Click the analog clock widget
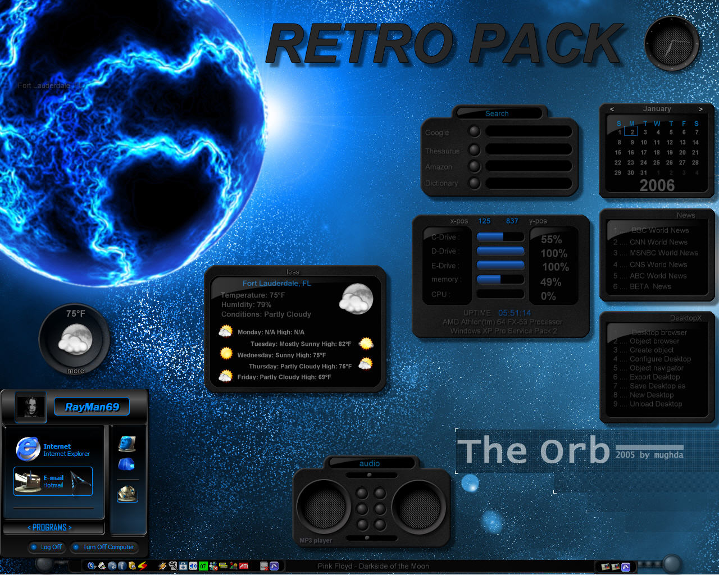This screenshot has height=575, width=719. click(x=672, y=44)
